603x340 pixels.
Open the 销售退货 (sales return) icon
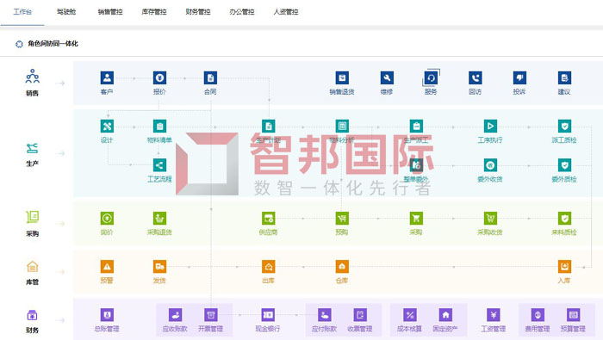[x=342, y=78]
